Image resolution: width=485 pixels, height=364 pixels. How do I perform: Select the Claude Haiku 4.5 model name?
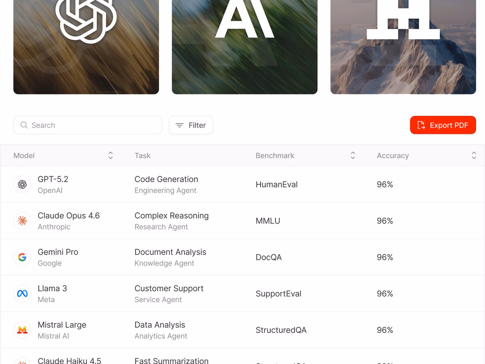pyautogui.click(x=69, y=360)
